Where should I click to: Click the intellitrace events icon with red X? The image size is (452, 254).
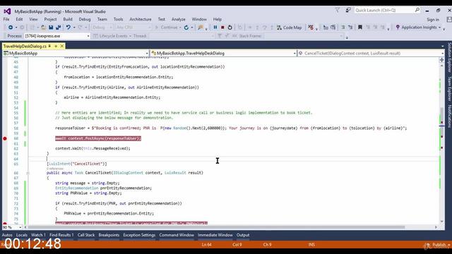(311, 28)
